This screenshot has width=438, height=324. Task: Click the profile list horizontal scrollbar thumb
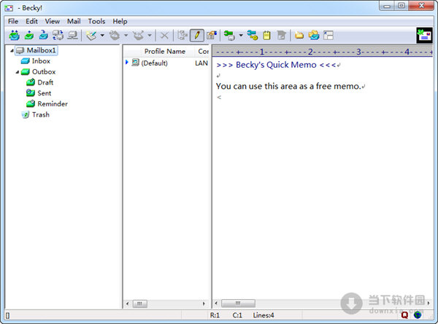point(139,304)
